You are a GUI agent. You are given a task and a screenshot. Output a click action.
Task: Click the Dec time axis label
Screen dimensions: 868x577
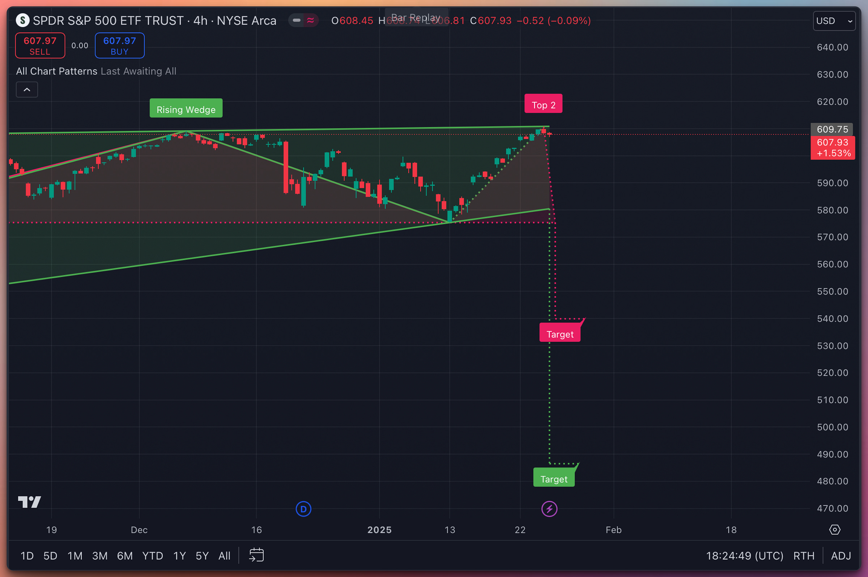point(139,530)
